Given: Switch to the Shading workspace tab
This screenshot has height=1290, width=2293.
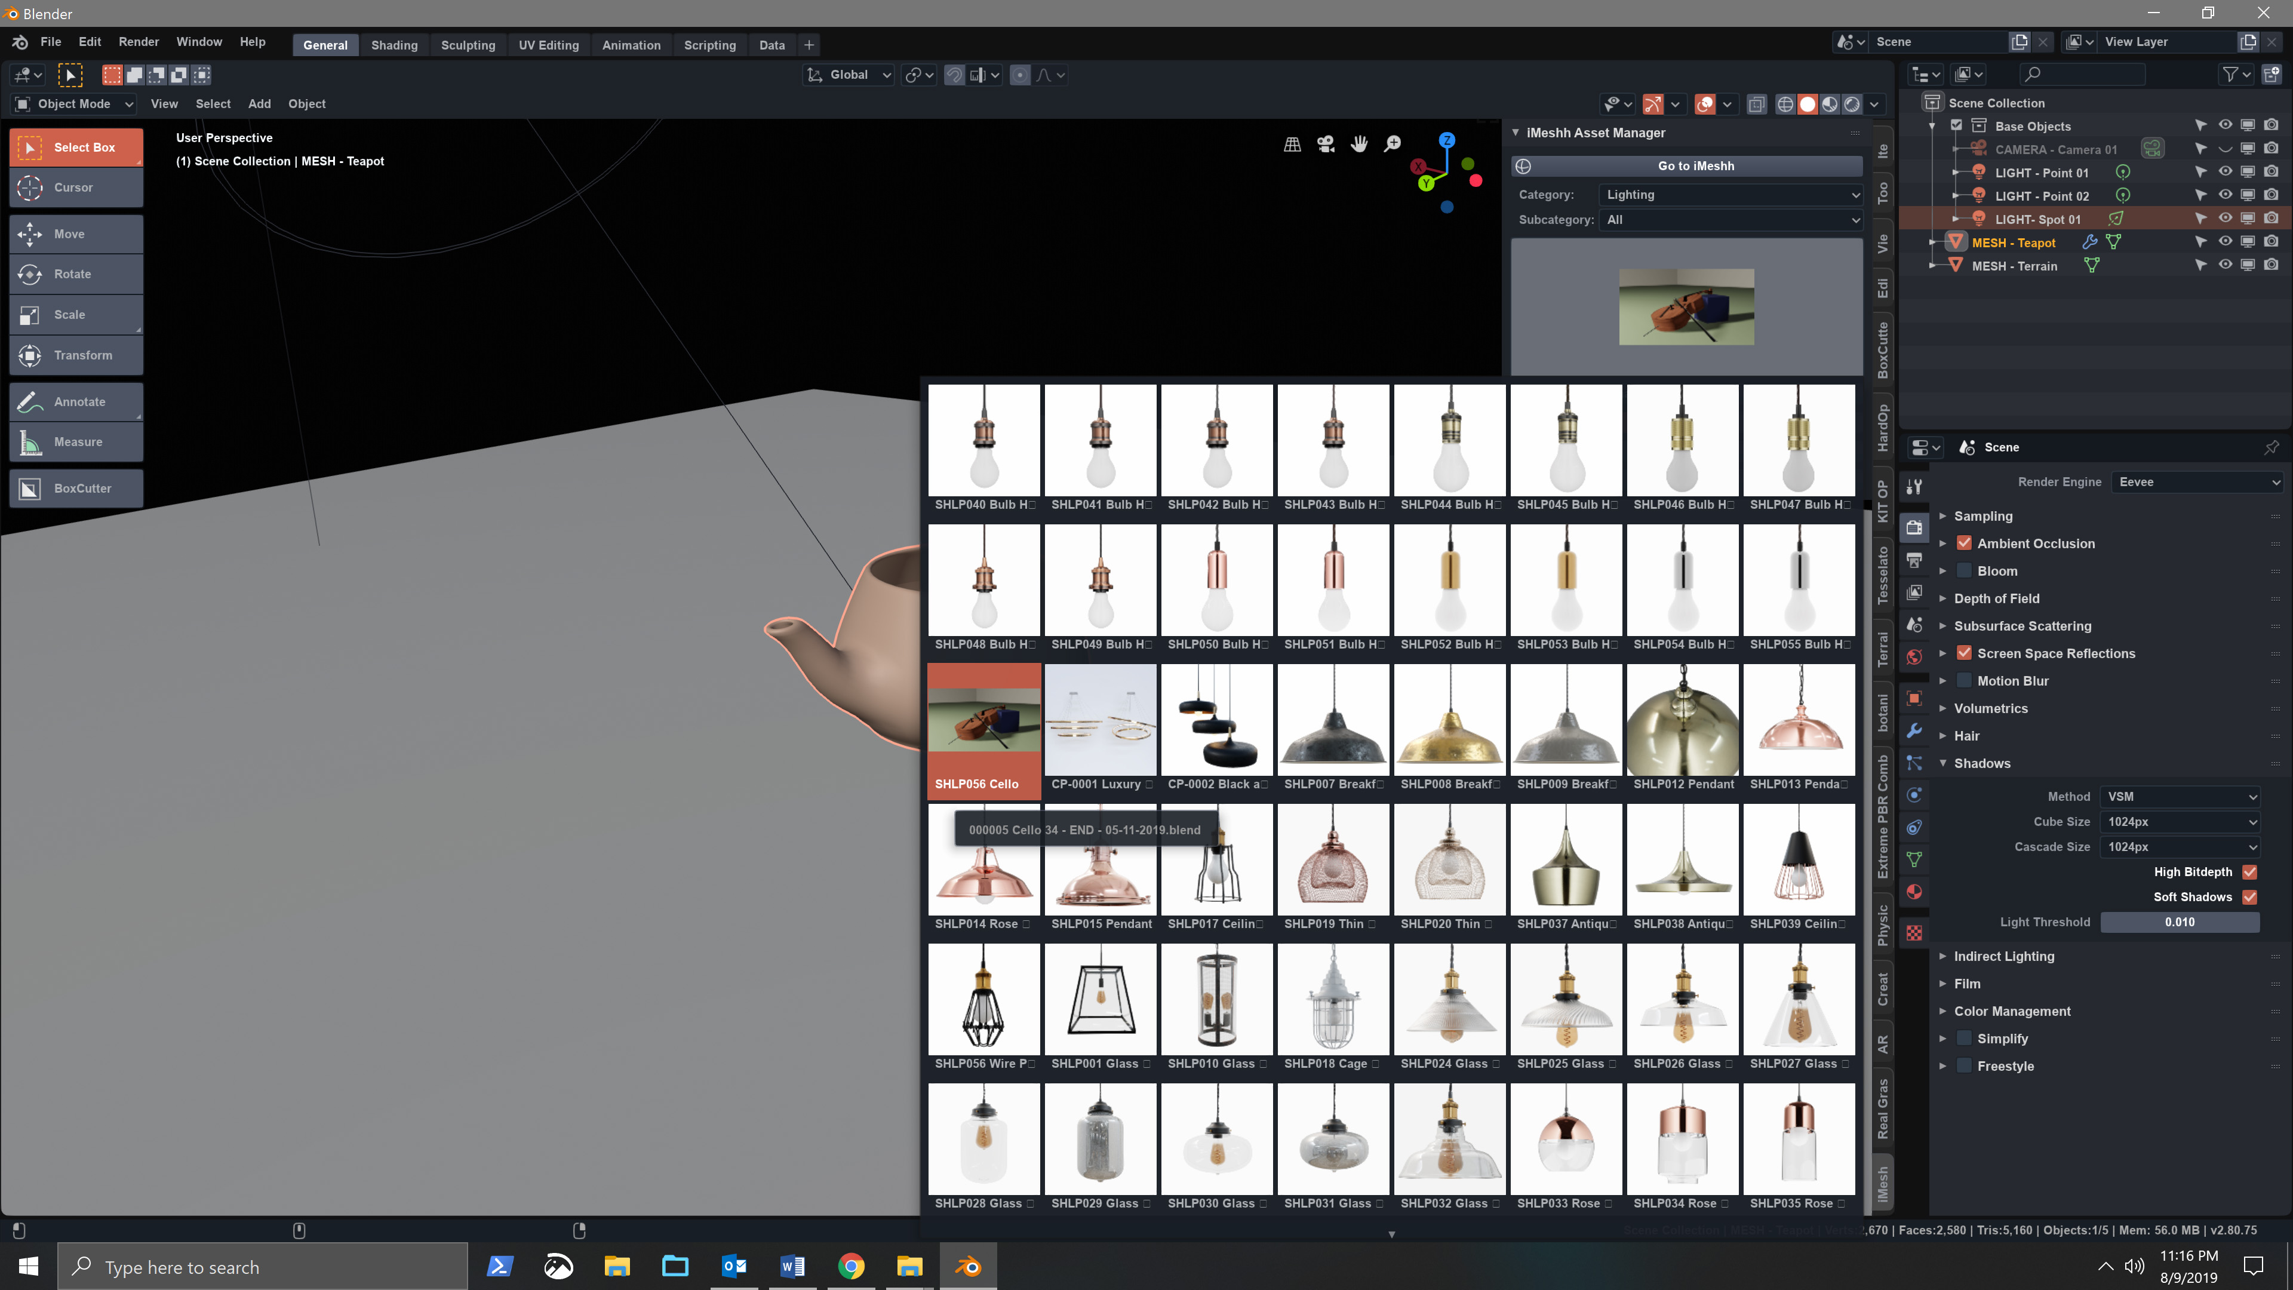Looking at the screenshot, I should coord(394,45).
